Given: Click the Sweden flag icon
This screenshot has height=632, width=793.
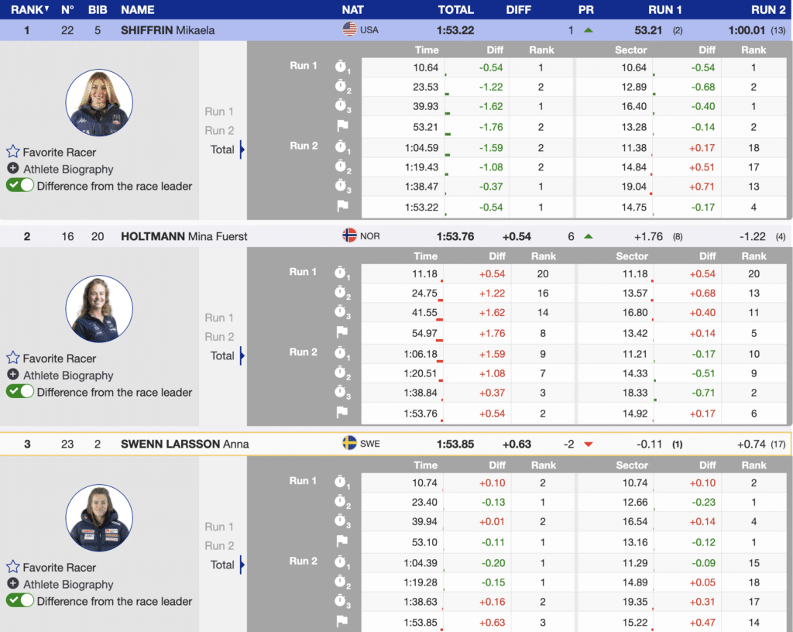Looking at the screenshot, I should point(349,444).
